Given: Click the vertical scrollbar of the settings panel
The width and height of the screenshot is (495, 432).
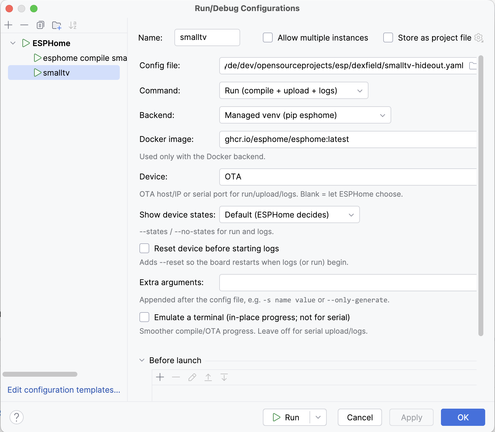Looking at the screenshot, I should tap(481, 195).
